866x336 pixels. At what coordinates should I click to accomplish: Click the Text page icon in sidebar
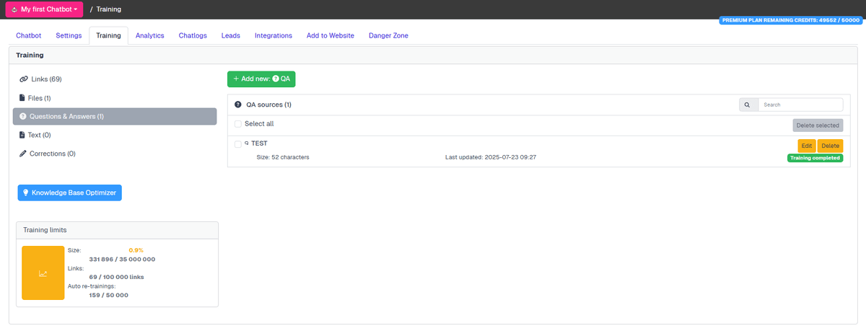pyautogui.click(x=22, y=135)
